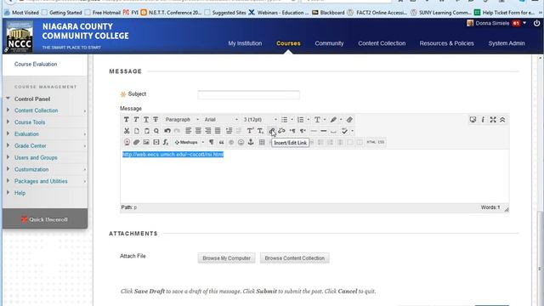
Task: Click the Quick Unenroll button
Action: tap(44, 219)
